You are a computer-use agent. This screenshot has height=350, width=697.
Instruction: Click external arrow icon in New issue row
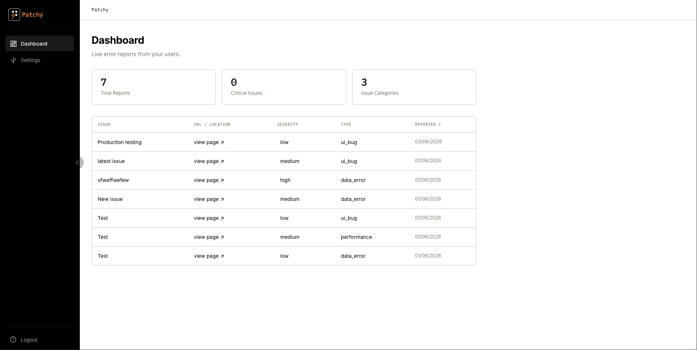[222, 199]
